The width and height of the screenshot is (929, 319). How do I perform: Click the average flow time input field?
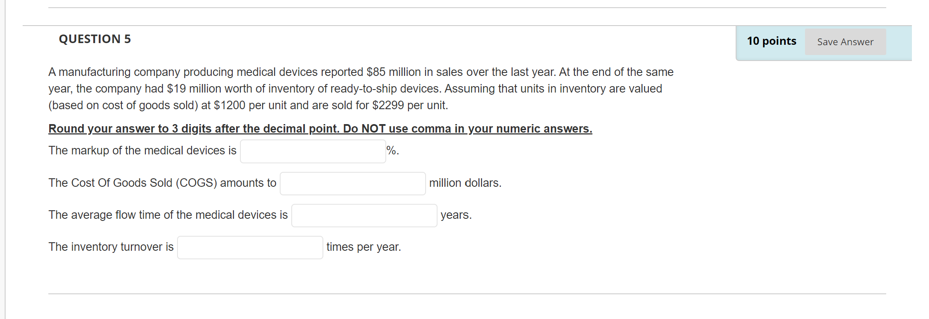click(x=364, y=215)
